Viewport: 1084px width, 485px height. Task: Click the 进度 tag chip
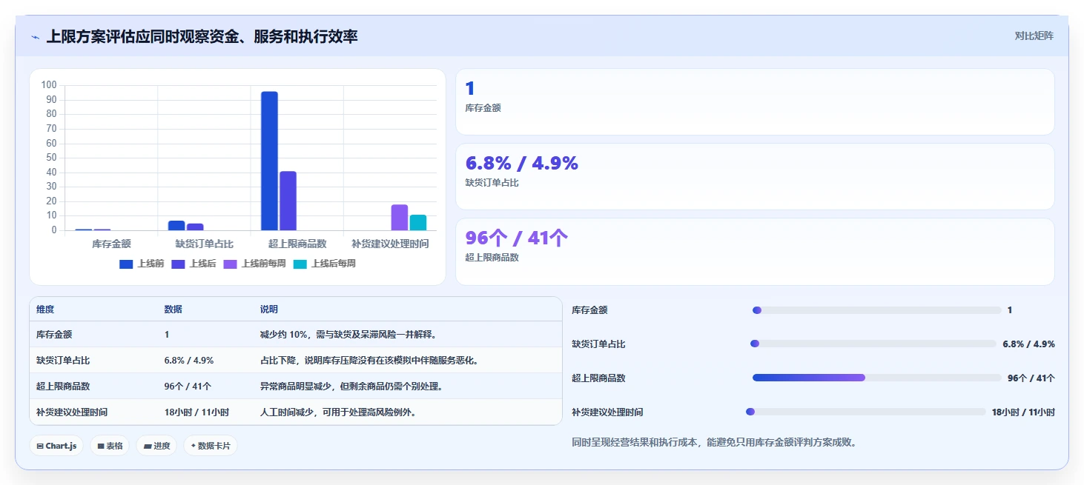[156, 446]
